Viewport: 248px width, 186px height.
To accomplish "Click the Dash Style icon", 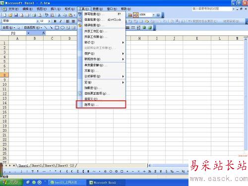I will point(133,28).
